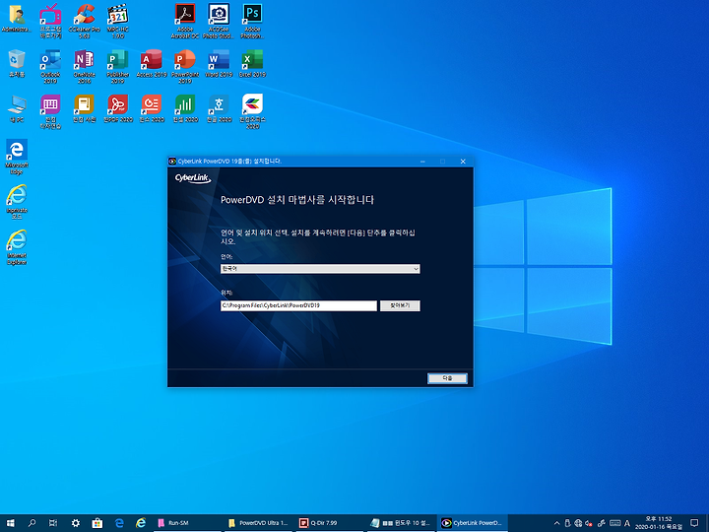This screenshot has height=532, width=709.
Task: Open the clock showing 오후 11:52
Action: 659,523
